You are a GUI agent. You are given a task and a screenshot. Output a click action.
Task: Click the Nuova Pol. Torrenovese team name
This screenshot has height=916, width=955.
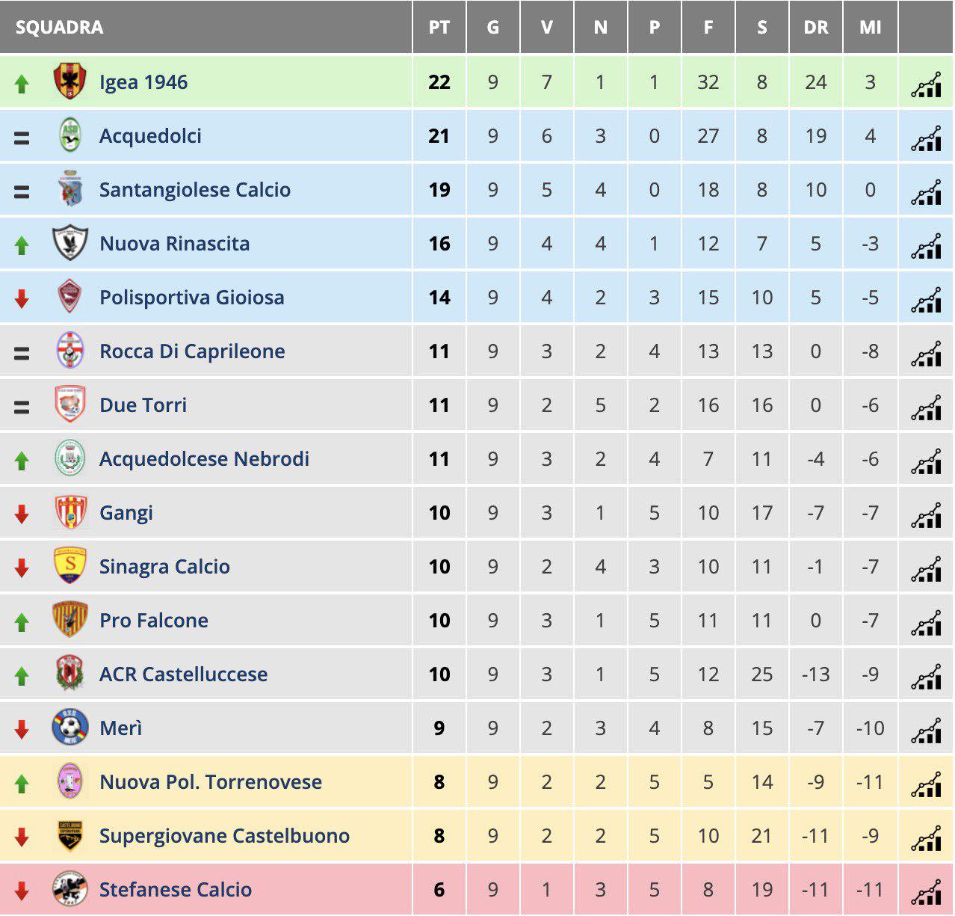pyautogui.click(x=211, y=782)
